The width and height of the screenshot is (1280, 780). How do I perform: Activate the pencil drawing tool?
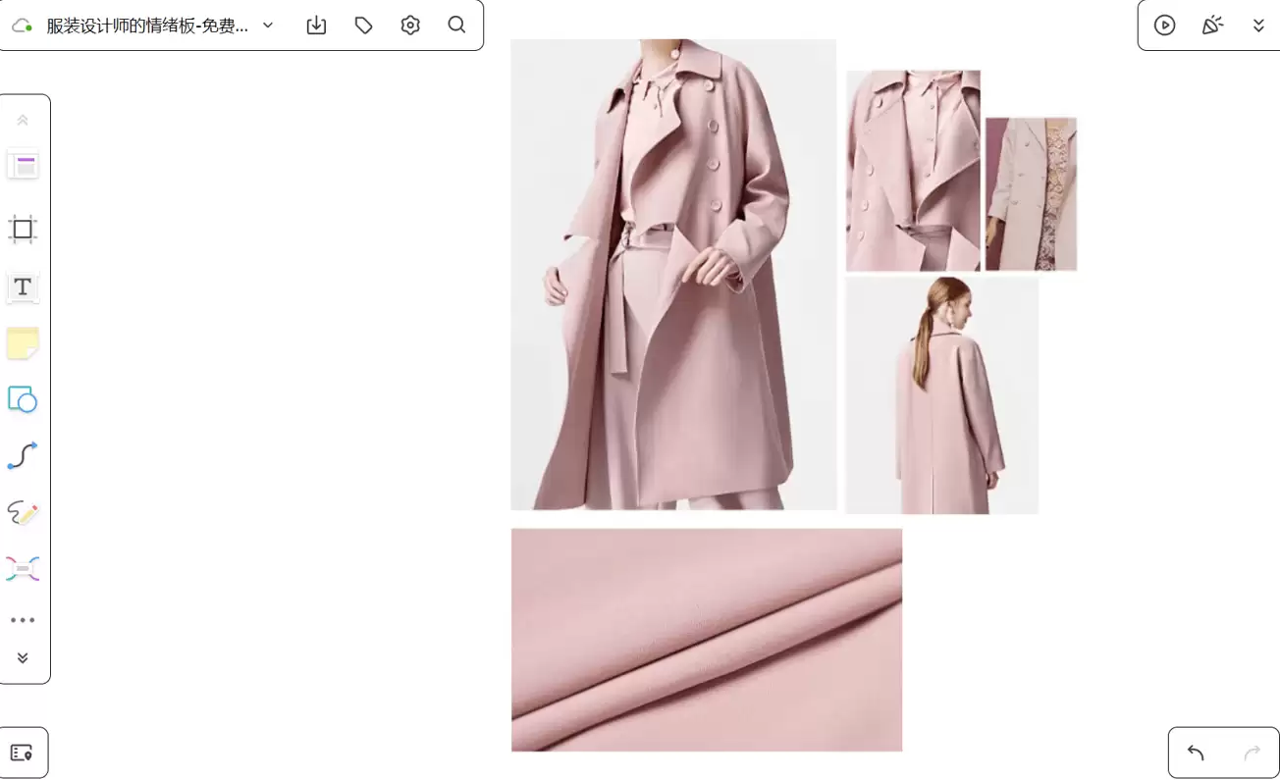tap(23, 512)
